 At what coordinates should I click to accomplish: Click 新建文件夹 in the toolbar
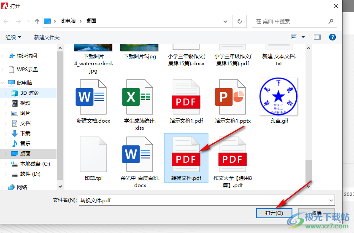(x=47, y=37)
